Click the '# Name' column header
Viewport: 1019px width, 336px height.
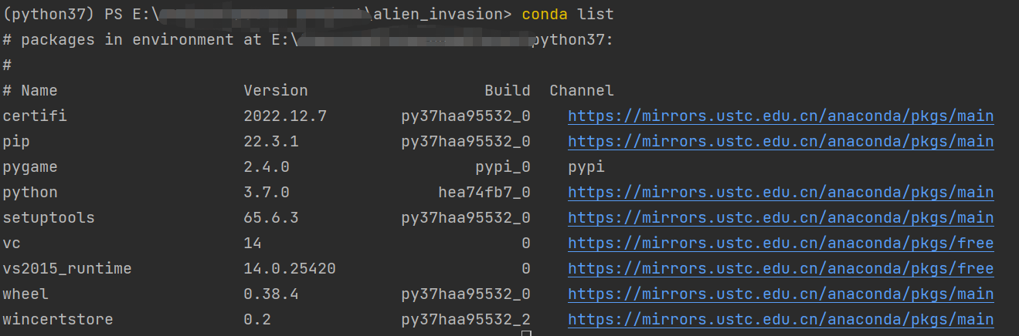30,91
